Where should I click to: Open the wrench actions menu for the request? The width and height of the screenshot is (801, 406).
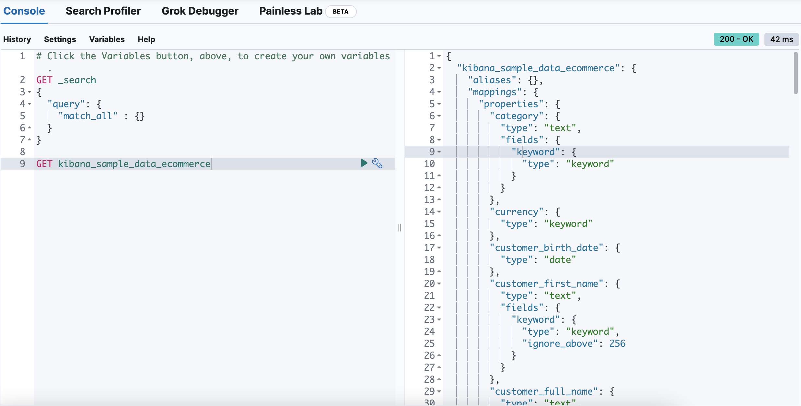377,163
